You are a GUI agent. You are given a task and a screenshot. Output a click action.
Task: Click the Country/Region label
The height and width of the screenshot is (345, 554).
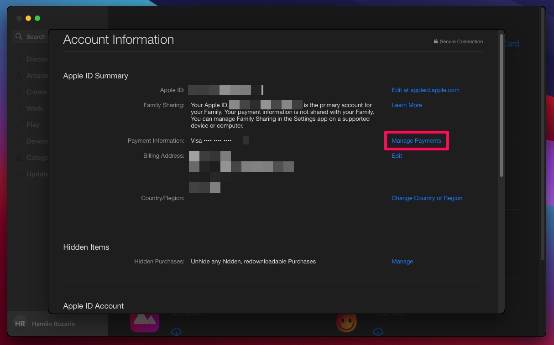162,198
